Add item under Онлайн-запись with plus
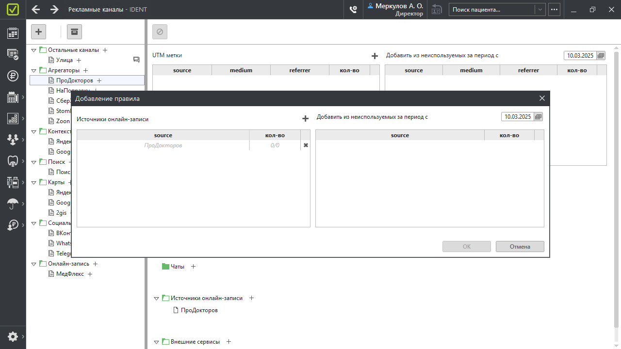Viewport: 621px width, 349px height. point(96,264)
